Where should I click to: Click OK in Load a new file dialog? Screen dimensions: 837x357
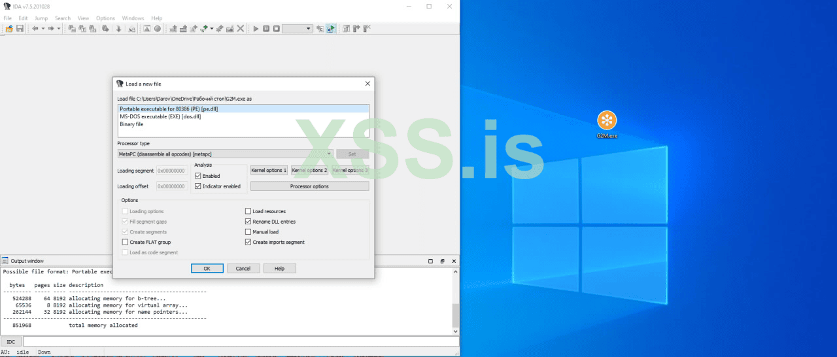[x=207, y=268]
